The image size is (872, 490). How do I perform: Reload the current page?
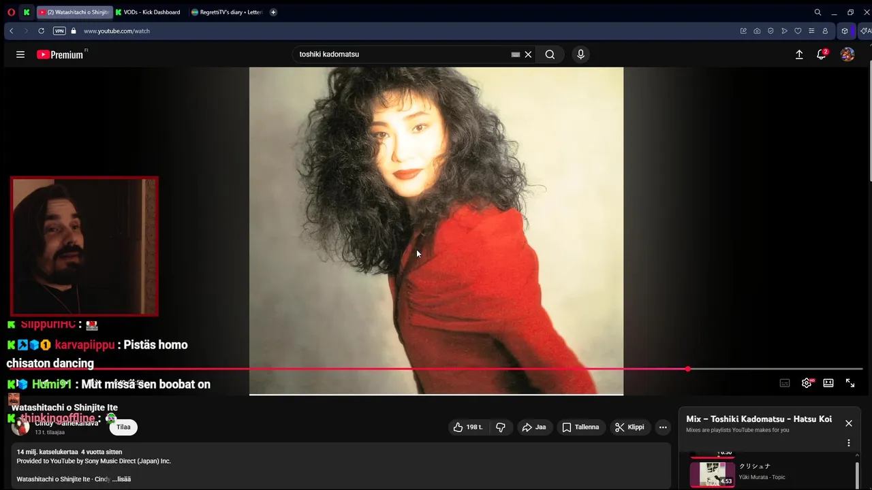pyautogui.click(x=41, y=31)
